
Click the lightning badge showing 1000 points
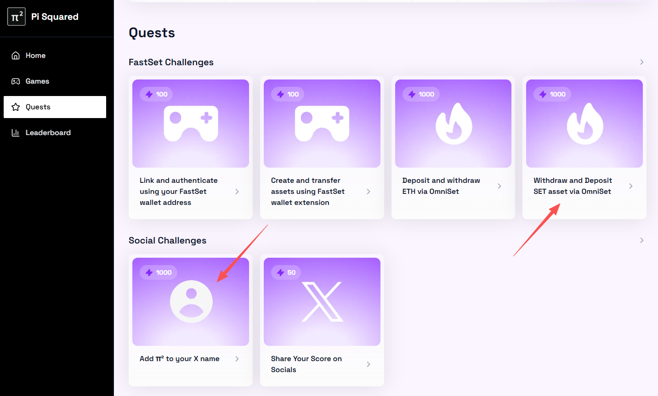420,94
